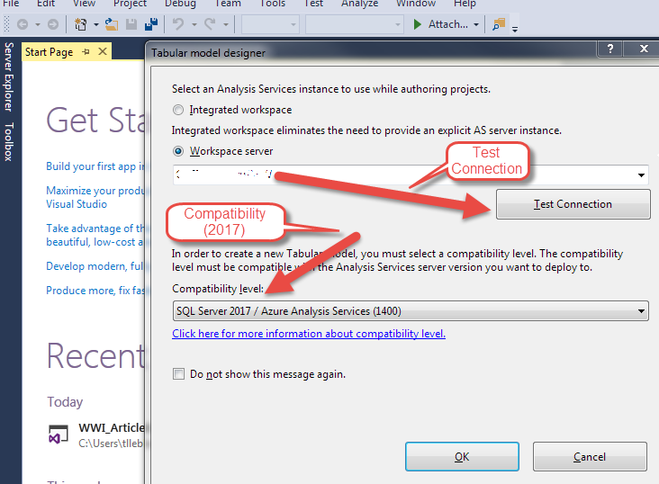Viewport: 659px width, 484px height.
Task: Click the WWI_Article recent project icon
Action: point(59,435)
